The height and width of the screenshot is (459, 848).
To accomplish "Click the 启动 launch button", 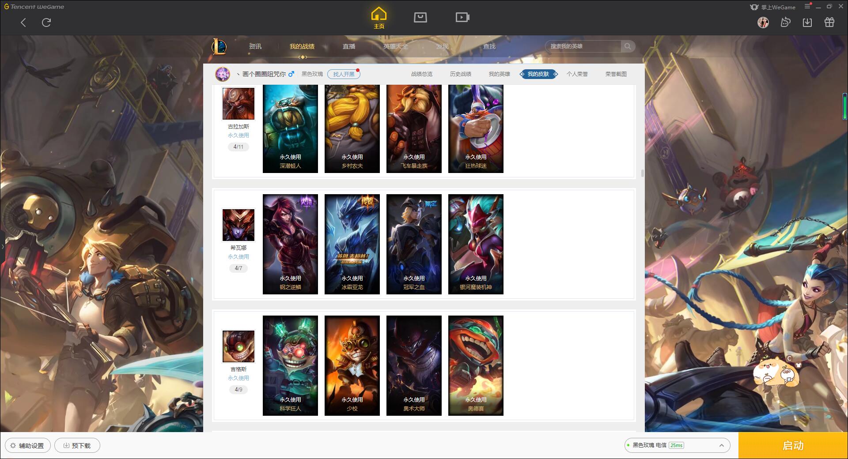I will point(793,446).
